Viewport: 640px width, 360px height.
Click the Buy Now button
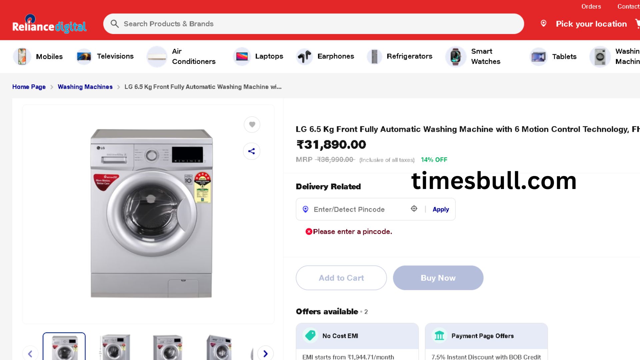click(x=438, y=278)
